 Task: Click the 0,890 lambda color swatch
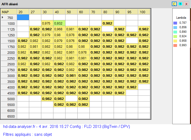click(175, 32)
